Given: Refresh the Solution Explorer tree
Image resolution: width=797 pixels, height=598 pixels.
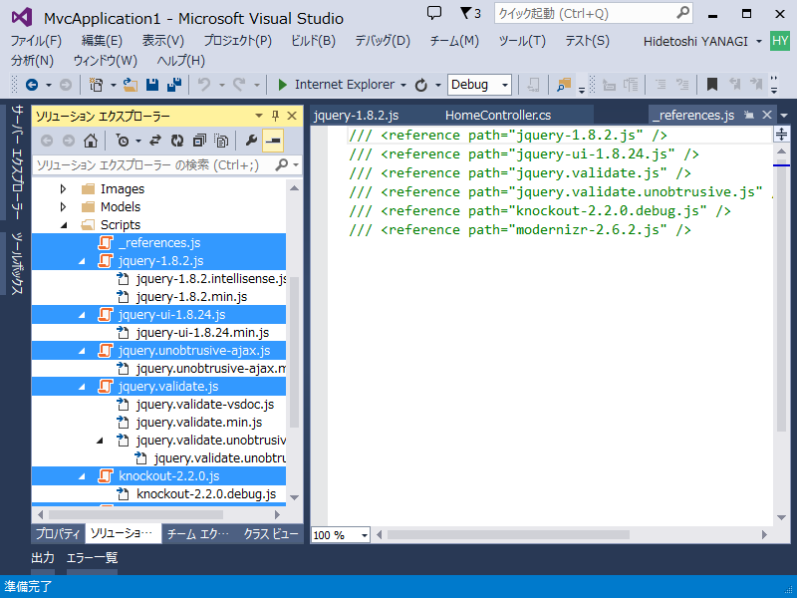Looking at the screenshot, I should click(177, 141).
